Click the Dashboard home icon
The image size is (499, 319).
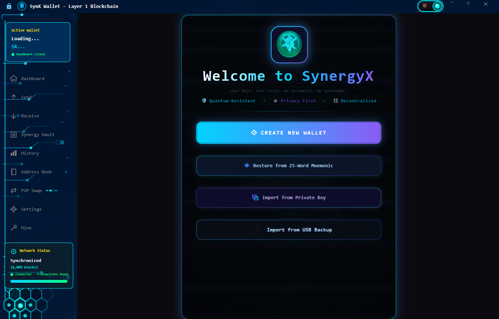pyautogui.click(x=14, y=79)
